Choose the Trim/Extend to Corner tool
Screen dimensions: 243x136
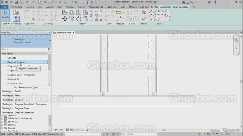click(x=86, y=19)
